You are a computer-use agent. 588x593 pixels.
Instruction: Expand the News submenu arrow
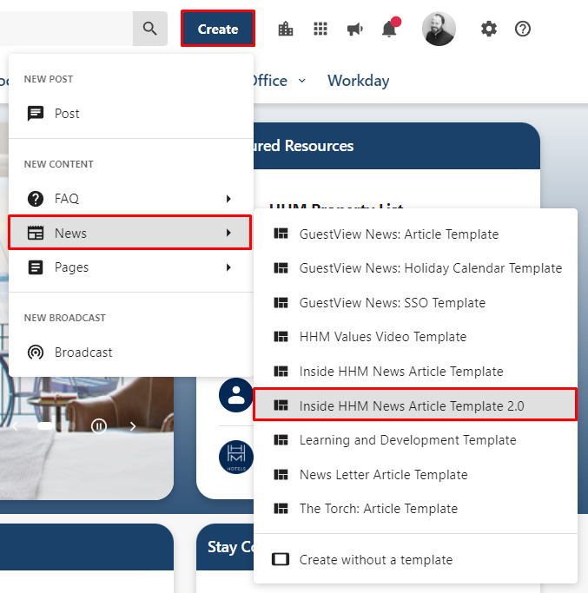point(228,233)
